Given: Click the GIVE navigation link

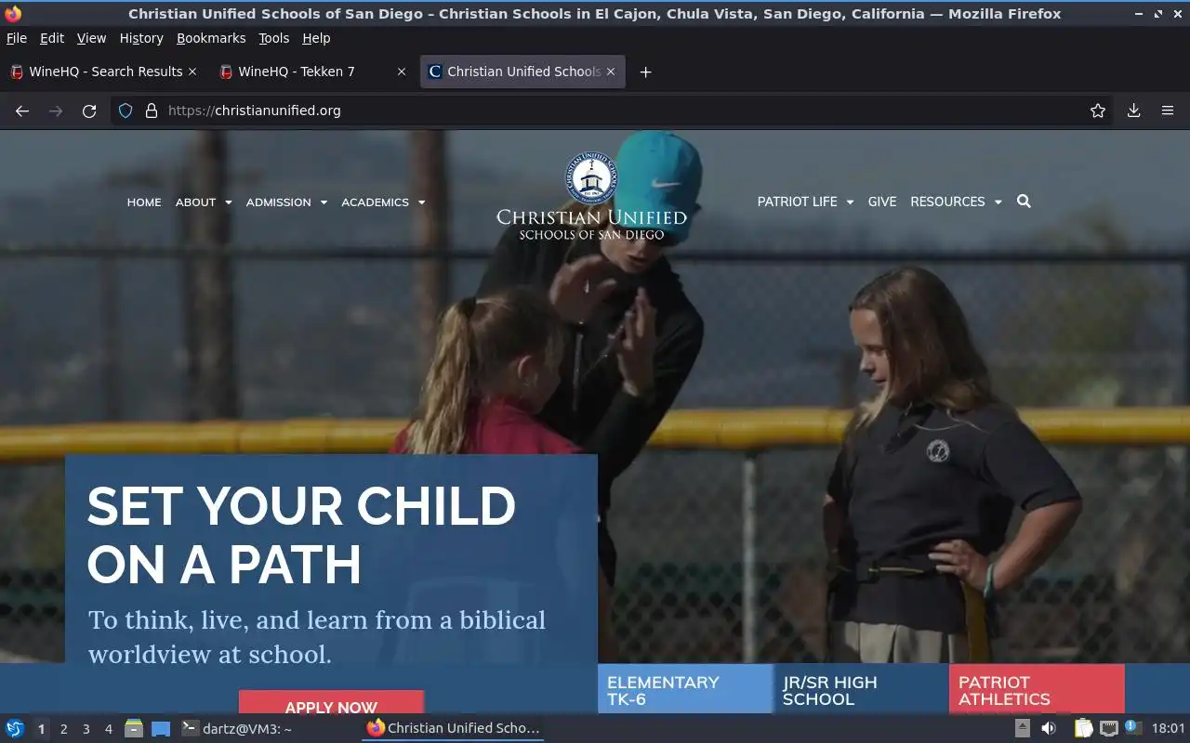Looking at the screenshot, I should [882, 202].
